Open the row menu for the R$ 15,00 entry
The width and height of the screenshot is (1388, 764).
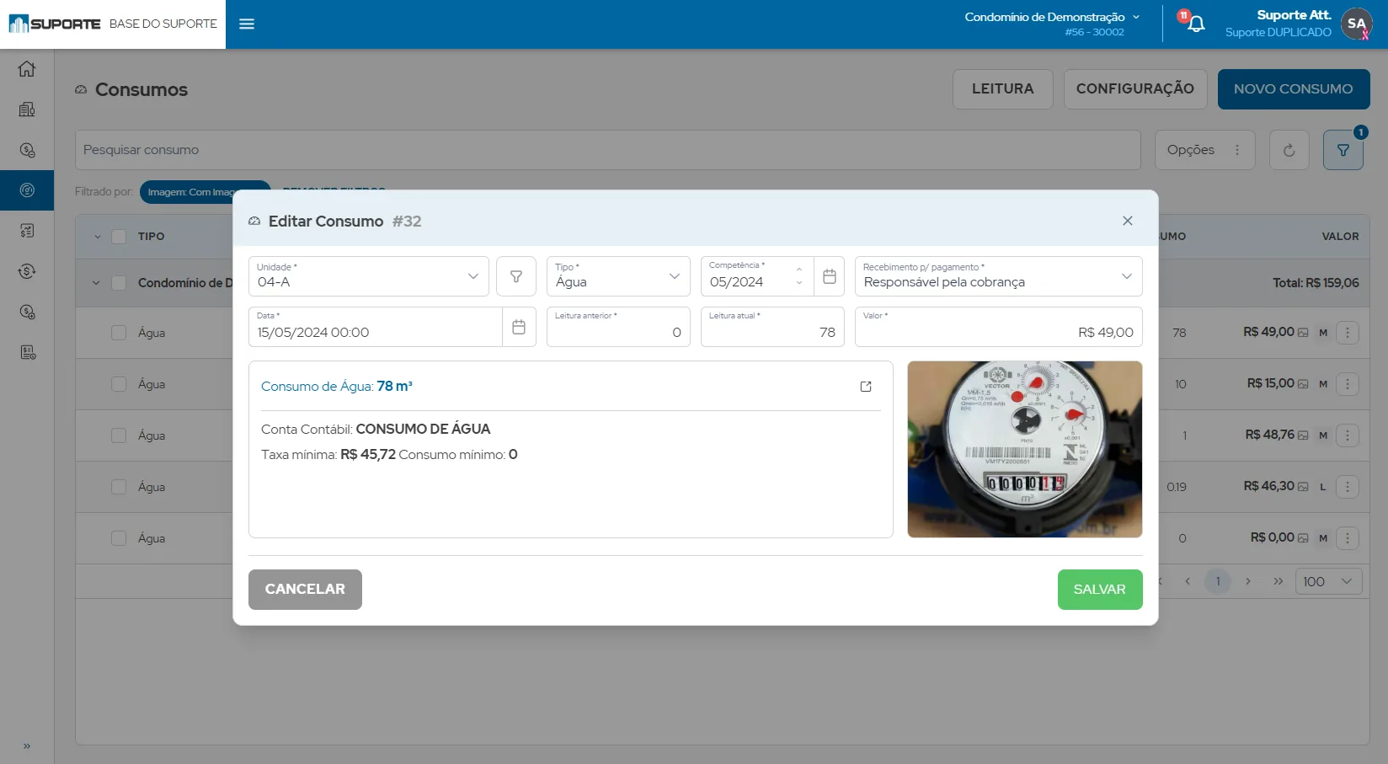point(1348,384)
